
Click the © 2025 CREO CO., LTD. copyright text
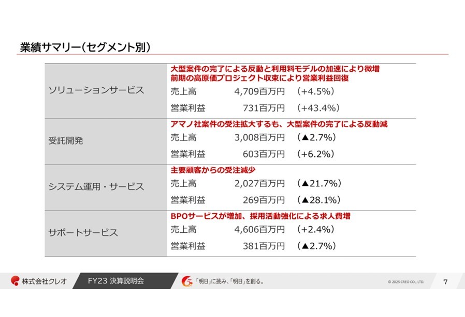(x=406, y=282)
